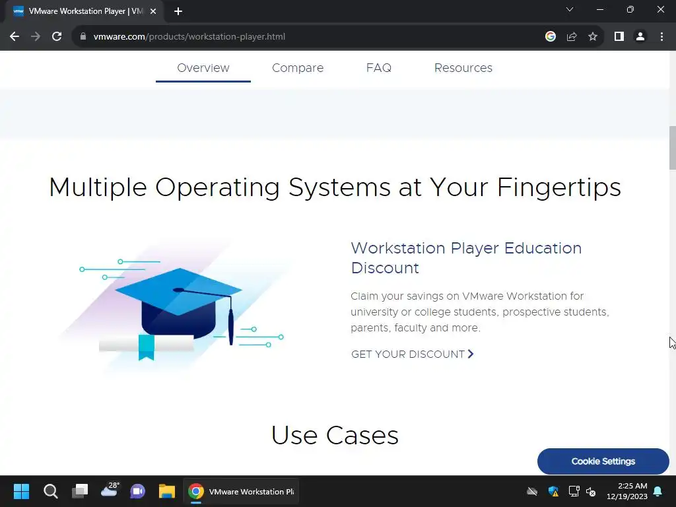This screenshot has height=507, width=676.
Task: Click the browser forward arrow
Action: pyautogui.click(x=36, y=37)
